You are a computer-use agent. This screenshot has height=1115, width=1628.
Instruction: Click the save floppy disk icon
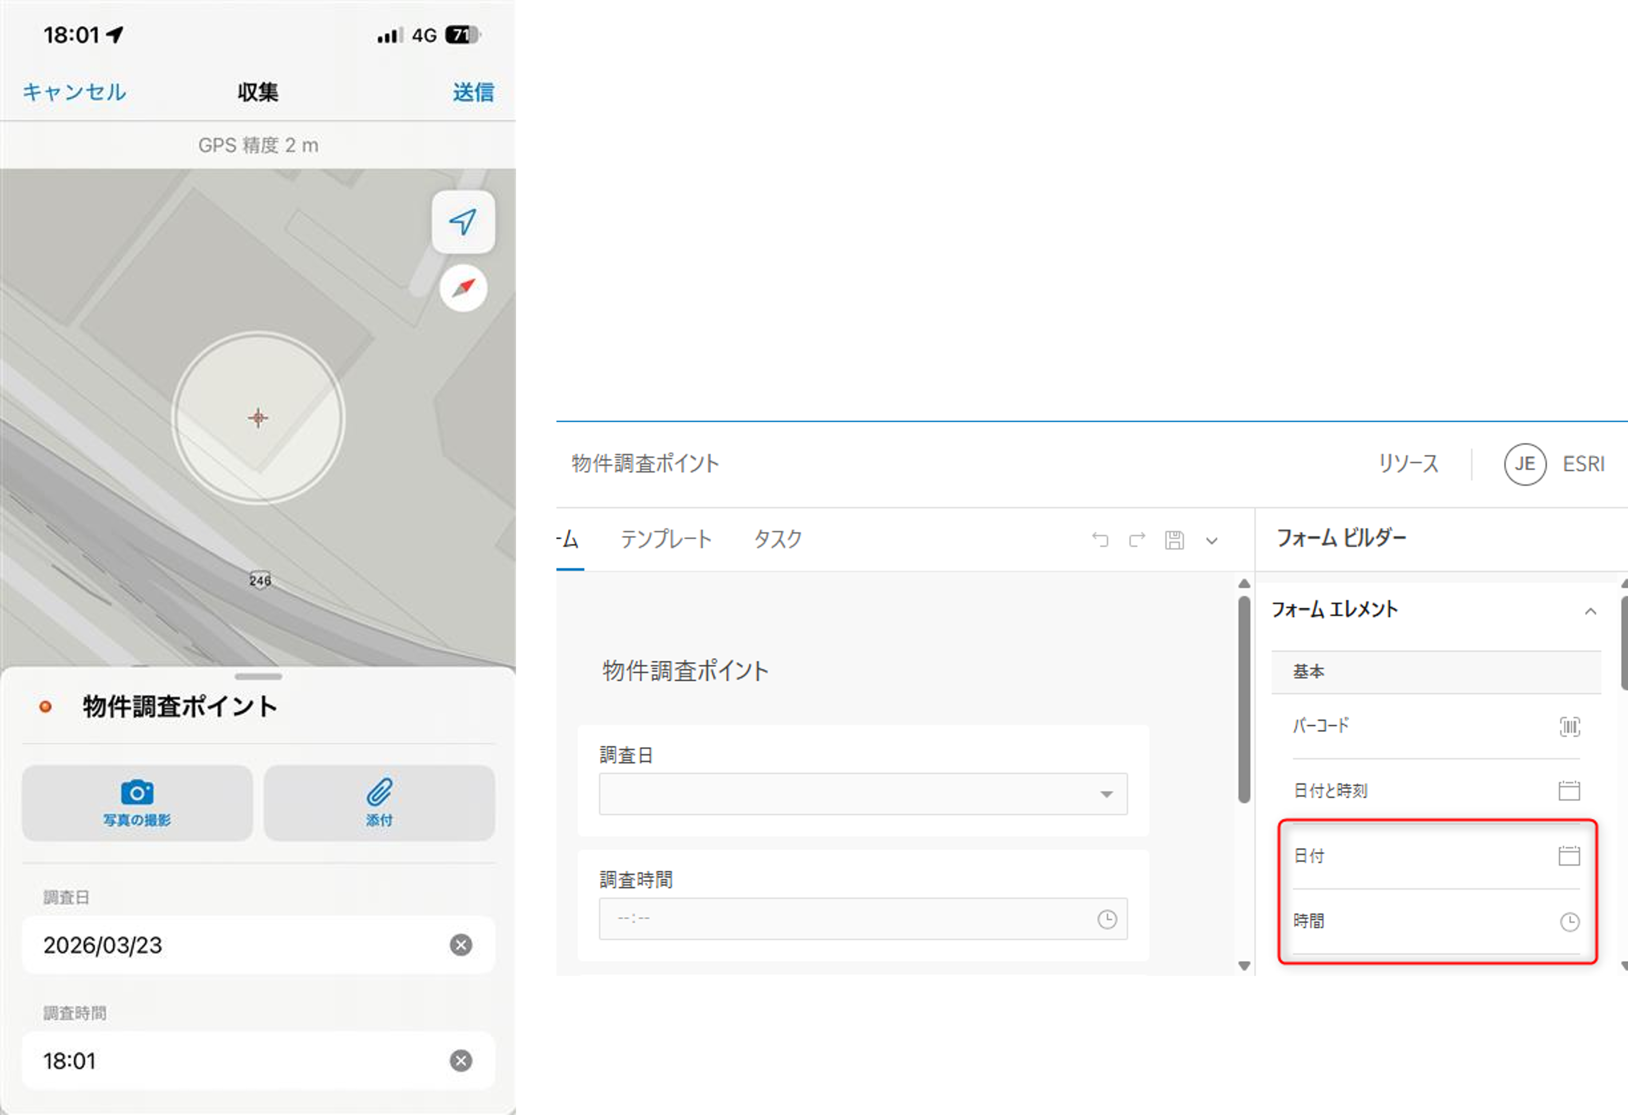1174,540
